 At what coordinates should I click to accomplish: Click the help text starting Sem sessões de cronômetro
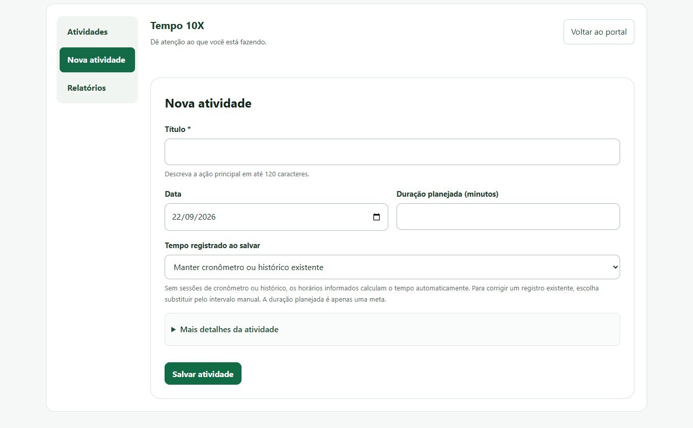pyautogui.click(x=382, y=294)
